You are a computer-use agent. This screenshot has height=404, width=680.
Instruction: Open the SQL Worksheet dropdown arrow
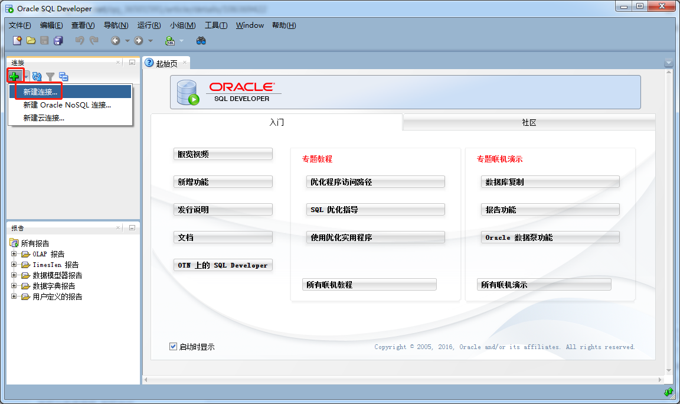[181, 41]
